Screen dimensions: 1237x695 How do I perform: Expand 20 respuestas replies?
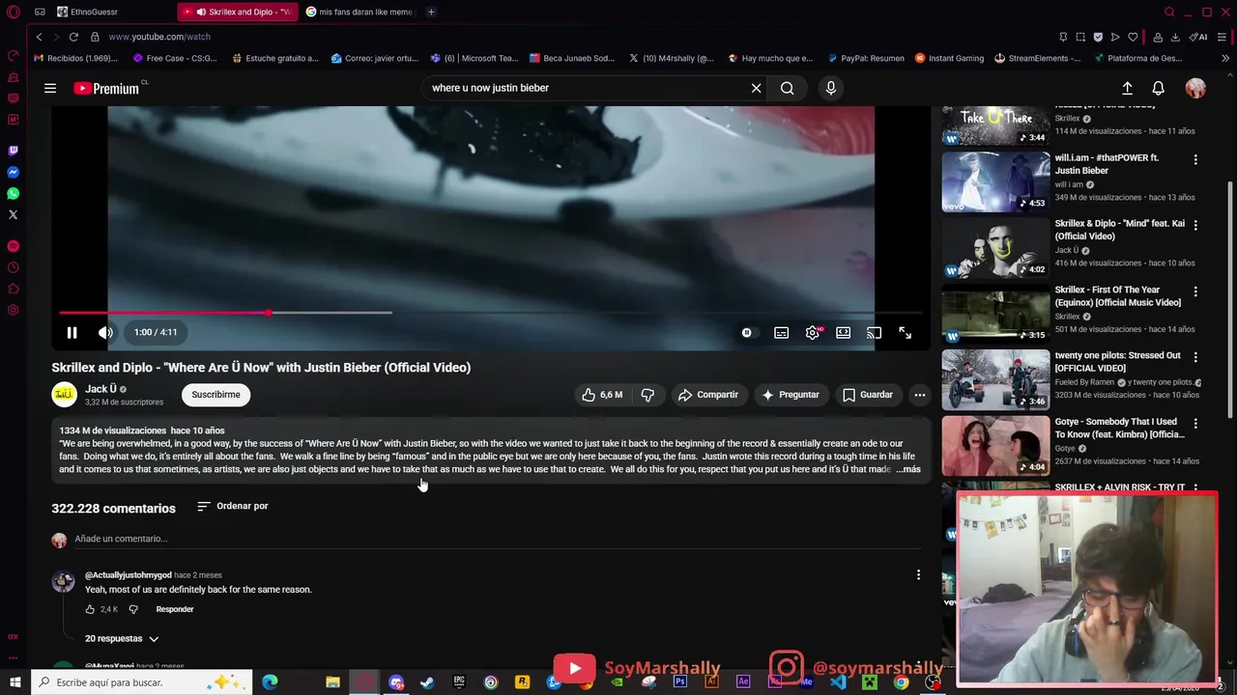pyautogui.click(x=121, y=638)
